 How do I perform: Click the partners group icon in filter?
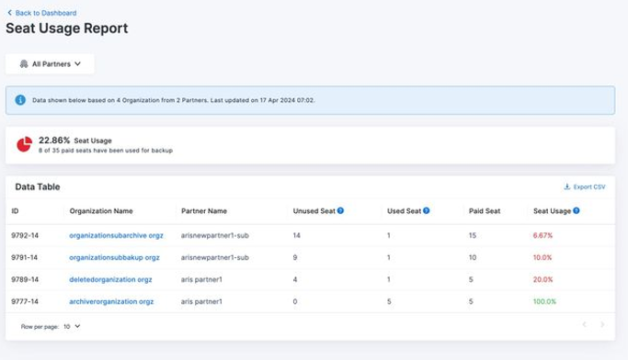(x=24, y=64)
